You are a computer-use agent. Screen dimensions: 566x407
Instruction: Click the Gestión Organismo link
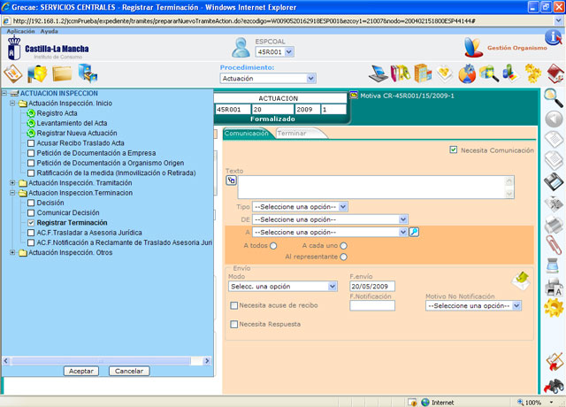(x=517, y=48)
